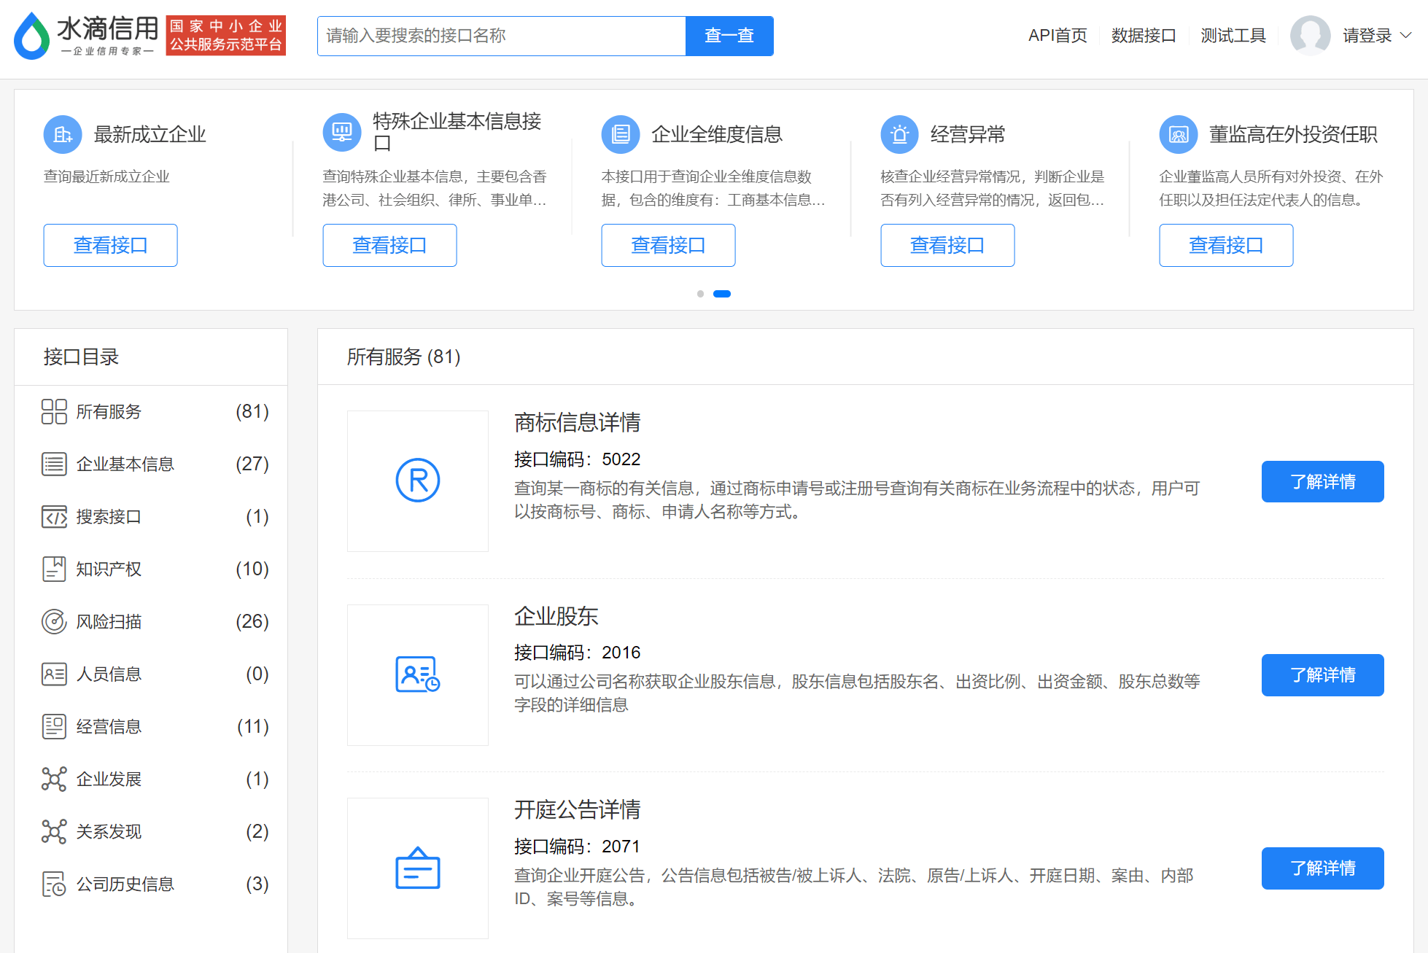Select the active second carousel indicator
The height and width of the screenshot is (953, 1428).
click(x=722, y=294)
